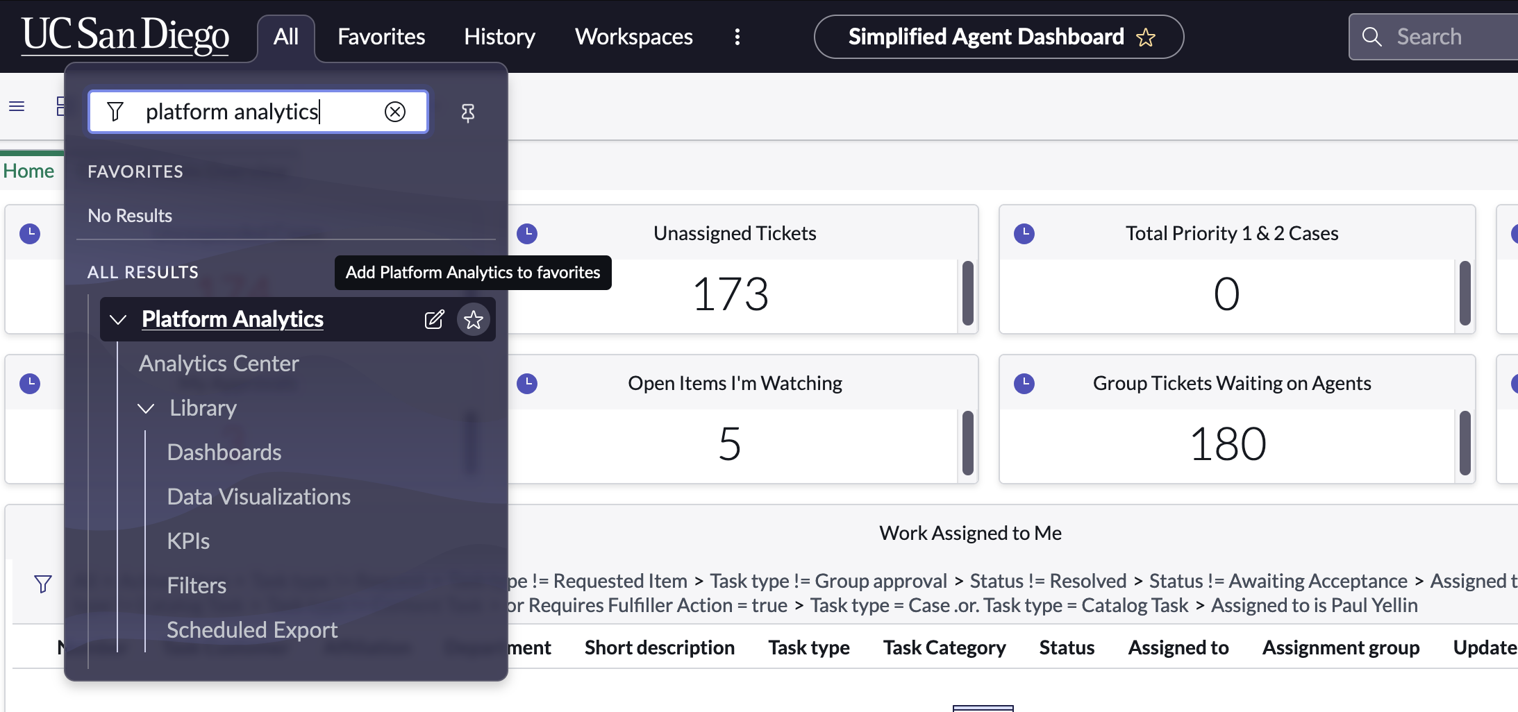1518x712 pixels.
Task: Open the Unassigned Tickets count 173
Action: click(731, 294)
